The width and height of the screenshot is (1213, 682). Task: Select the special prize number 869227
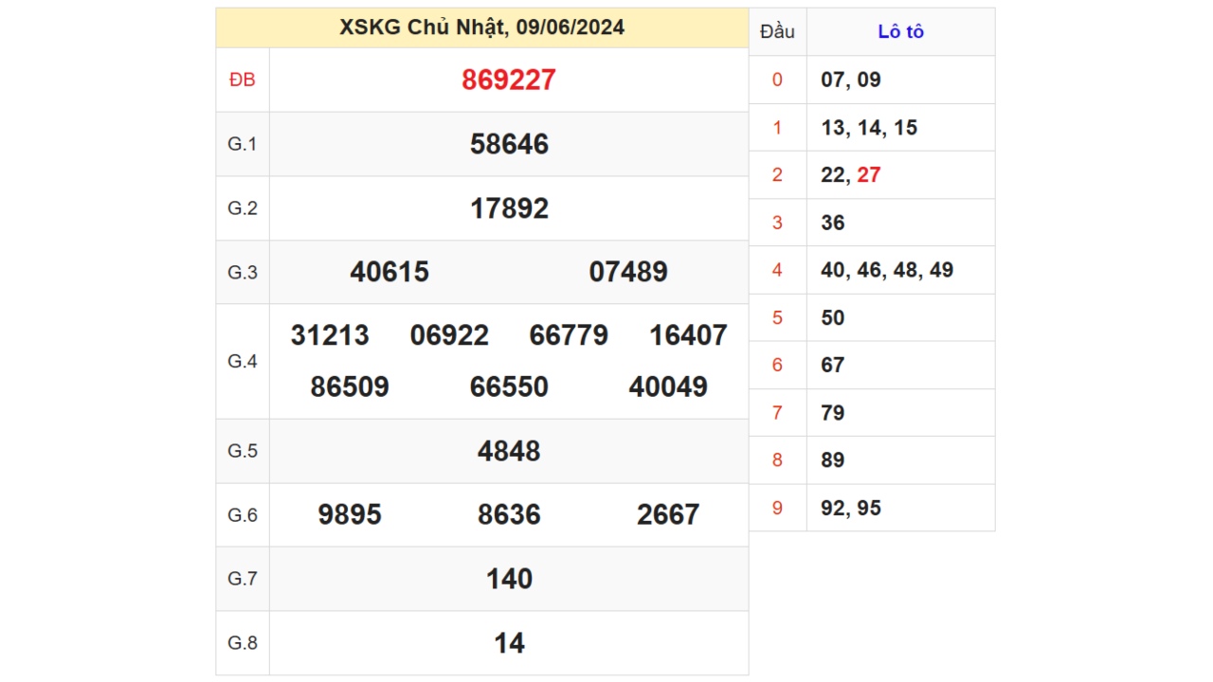point(509,80)
